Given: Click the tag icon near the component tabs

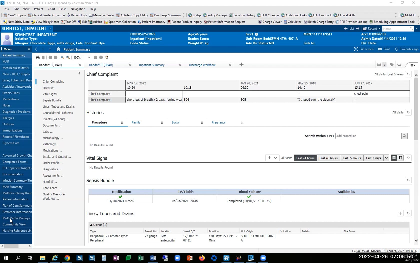Looking at the screenshot, I should [392, 65].
